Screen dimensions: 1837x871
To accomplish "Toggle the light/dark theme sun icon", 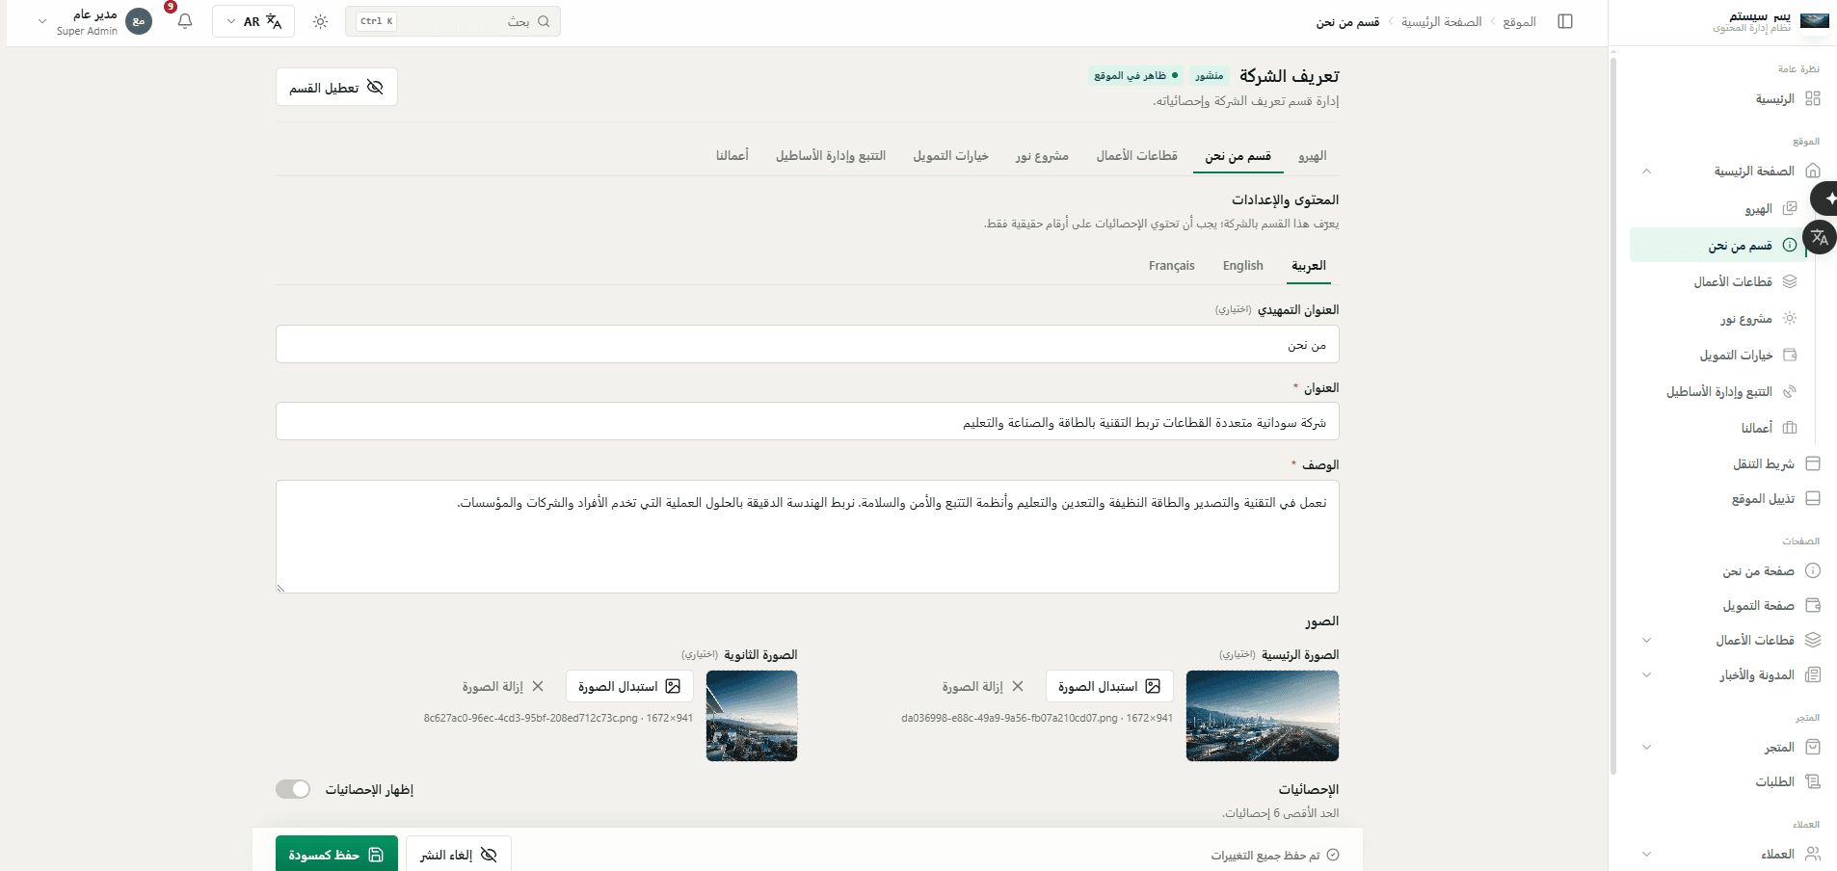I will (x=321, y=21).
